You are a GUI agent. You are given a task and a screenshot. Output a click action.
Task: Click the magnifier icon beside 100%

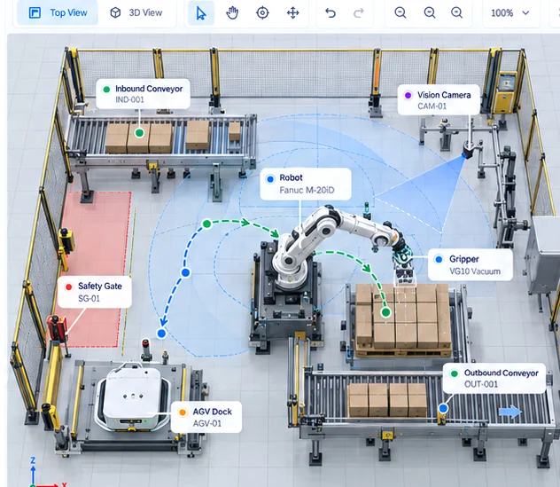[x=457, y=13]
